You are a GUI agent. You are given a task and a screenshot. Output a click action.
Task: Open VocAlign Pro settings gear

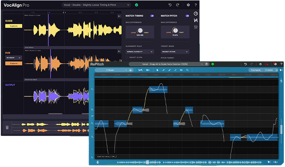point(188,5)
